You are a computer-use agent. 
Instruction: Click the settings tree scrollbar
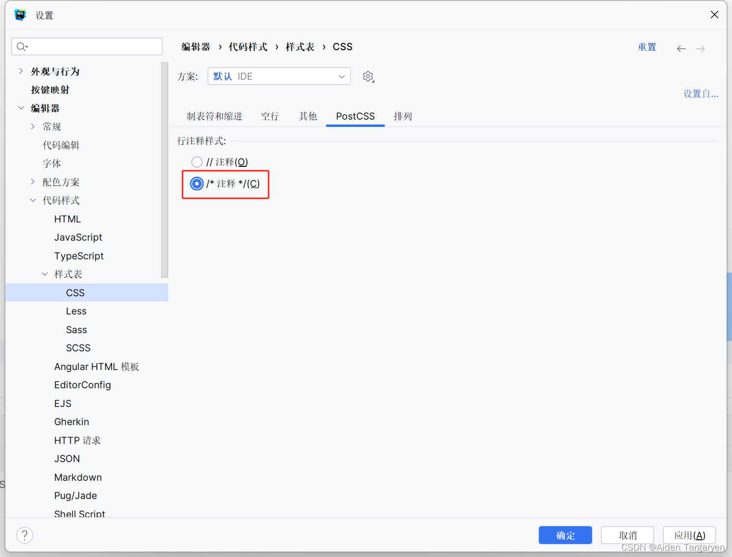pos(164,170)
